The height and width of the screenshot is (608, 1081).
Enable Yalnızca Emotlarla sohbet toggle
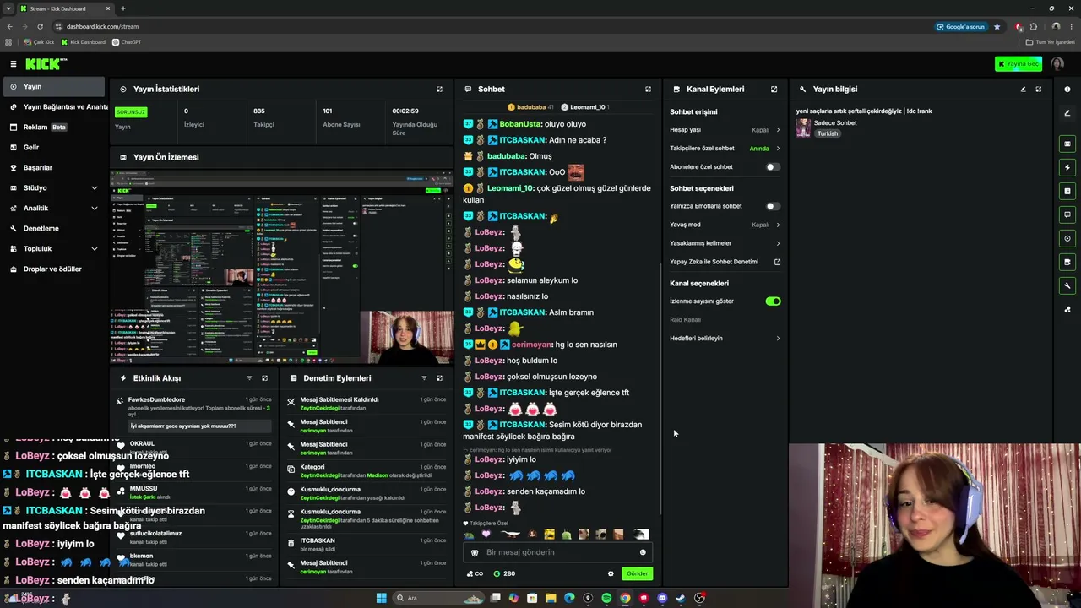click(x=772, y=206)
